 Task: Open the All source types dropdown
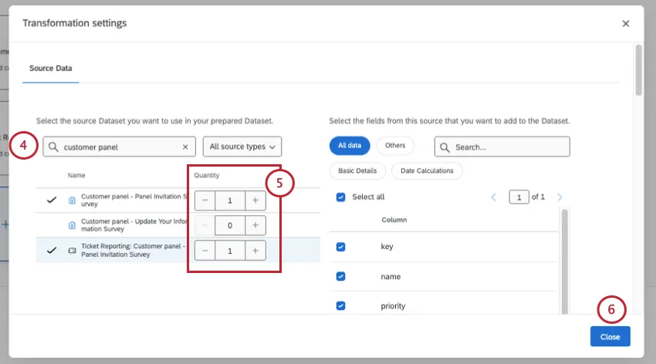point(242,147)
